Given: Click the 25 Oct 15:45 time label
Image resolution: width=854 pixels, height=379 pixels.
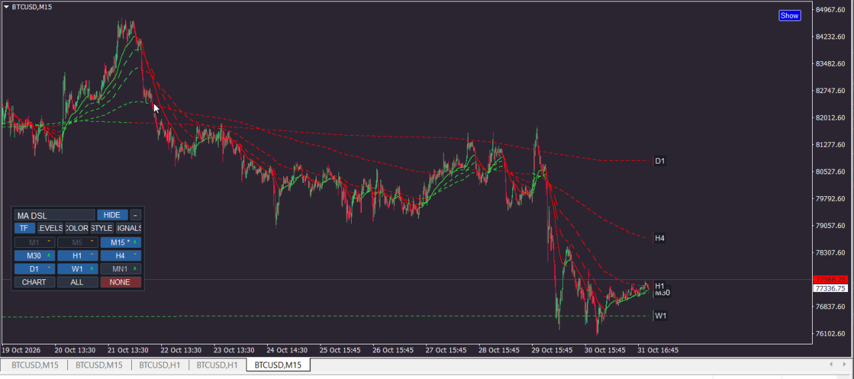Looking at the screenshot, I should (340, 350).
